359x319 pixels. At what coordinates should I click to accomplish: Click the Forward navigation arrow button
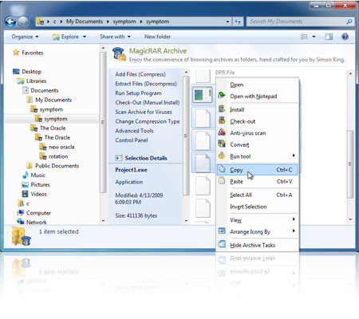point(23,22)
